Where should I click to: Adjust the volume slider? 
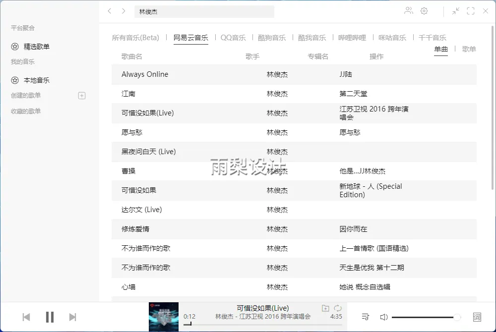pyautogui.click(x=426, y=317)
